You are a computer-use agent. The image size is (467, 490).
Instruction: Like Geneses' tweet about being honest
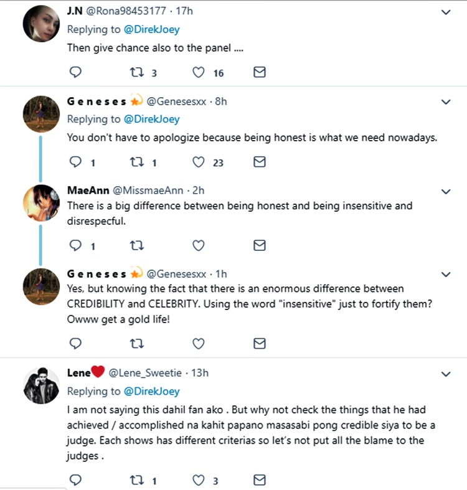click(199, 162)
